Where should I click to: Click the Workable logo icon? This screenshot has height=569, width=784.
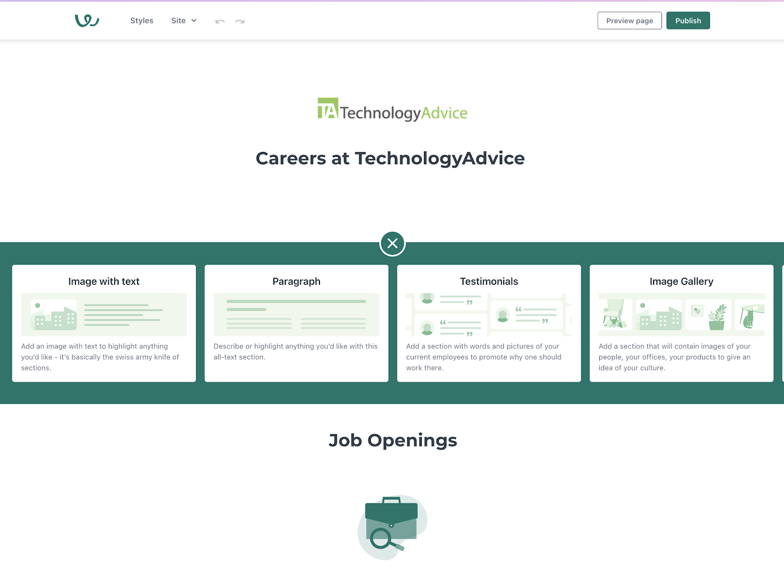coord(87,21)
